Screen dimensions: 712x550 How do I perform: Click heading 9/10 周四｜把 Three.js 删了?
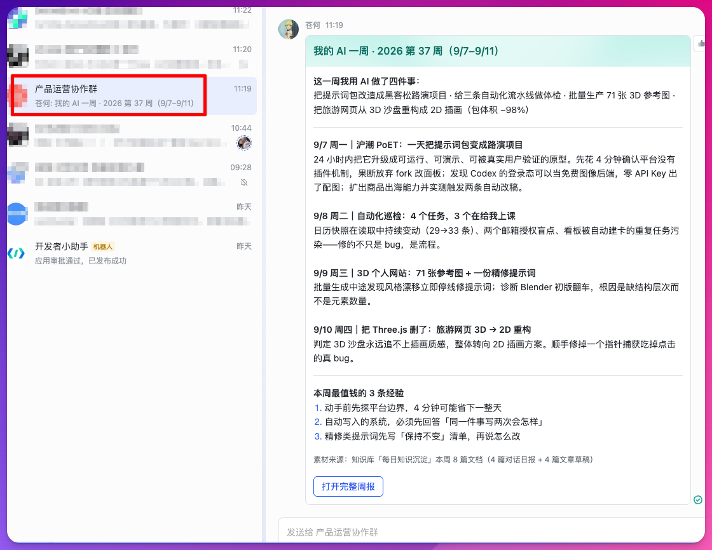coord(422,330)
